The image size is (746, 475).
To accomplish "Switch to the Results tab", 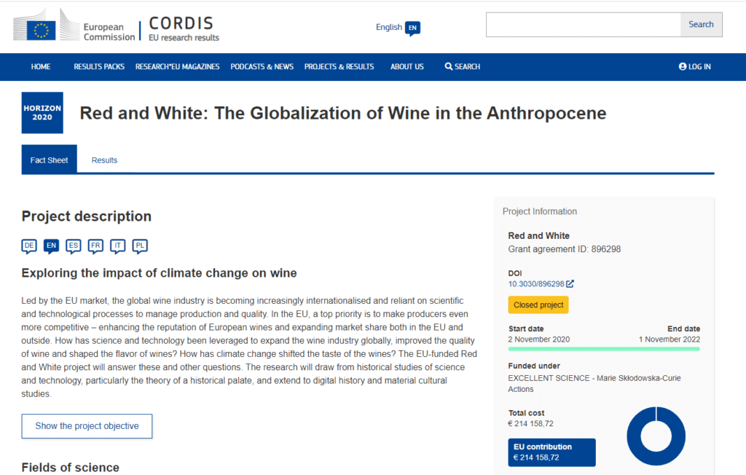I will (x=104, y=160).
